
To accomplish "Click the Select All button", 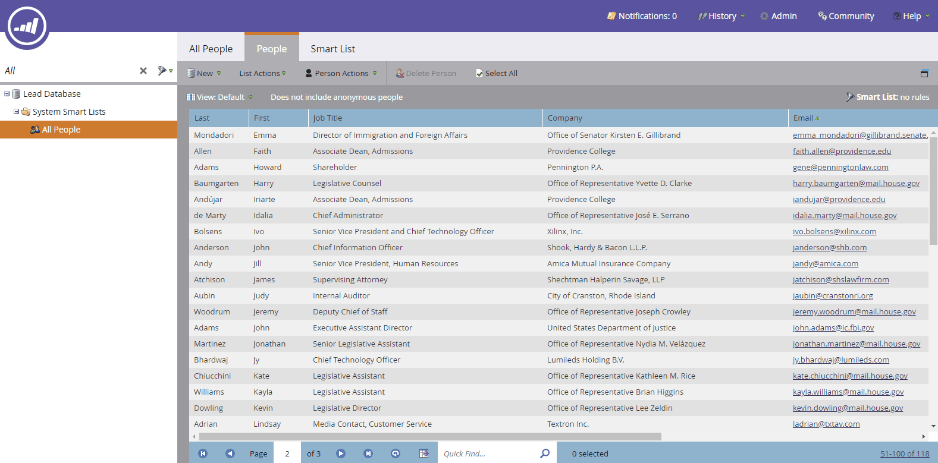I will point(497,73).
